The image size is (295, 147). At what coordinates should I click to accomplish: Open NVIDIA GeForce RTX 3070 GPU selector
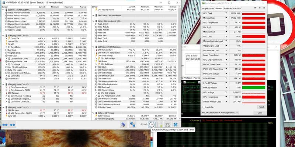(x=220, y=112)
